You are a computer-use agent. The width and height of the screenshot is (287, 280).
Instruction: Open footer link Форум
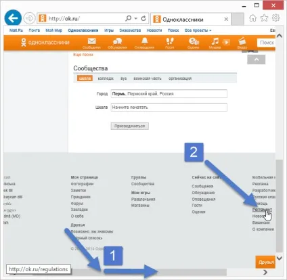76,204
